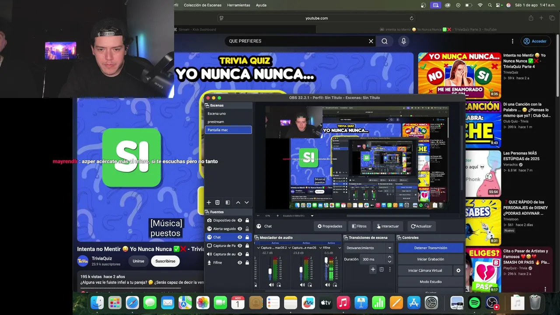This screenshot has width=560, height=315.
Task: Select the prestream scene
Action: (x=228, y=122)
